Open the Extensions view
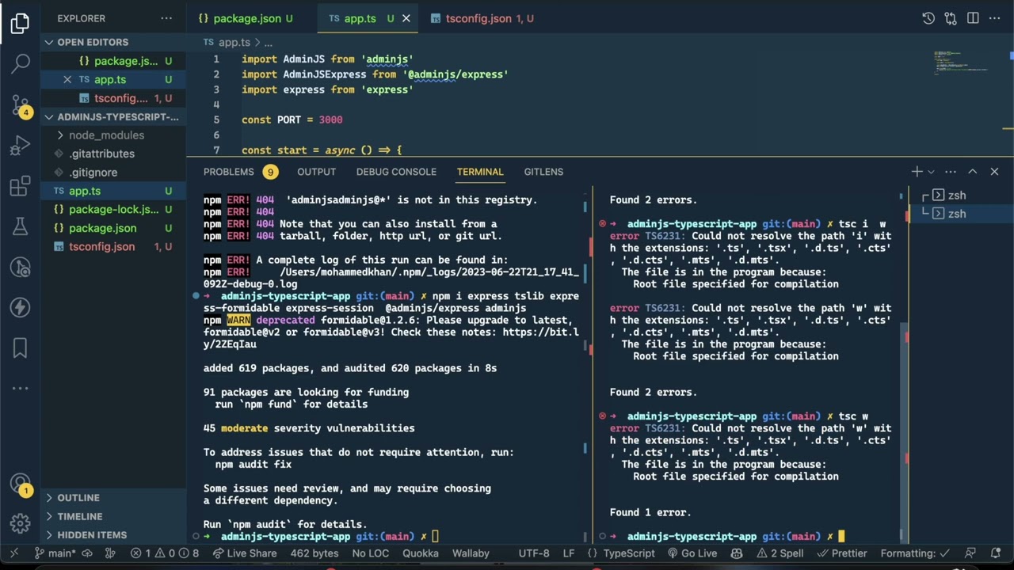 (21, 187)
